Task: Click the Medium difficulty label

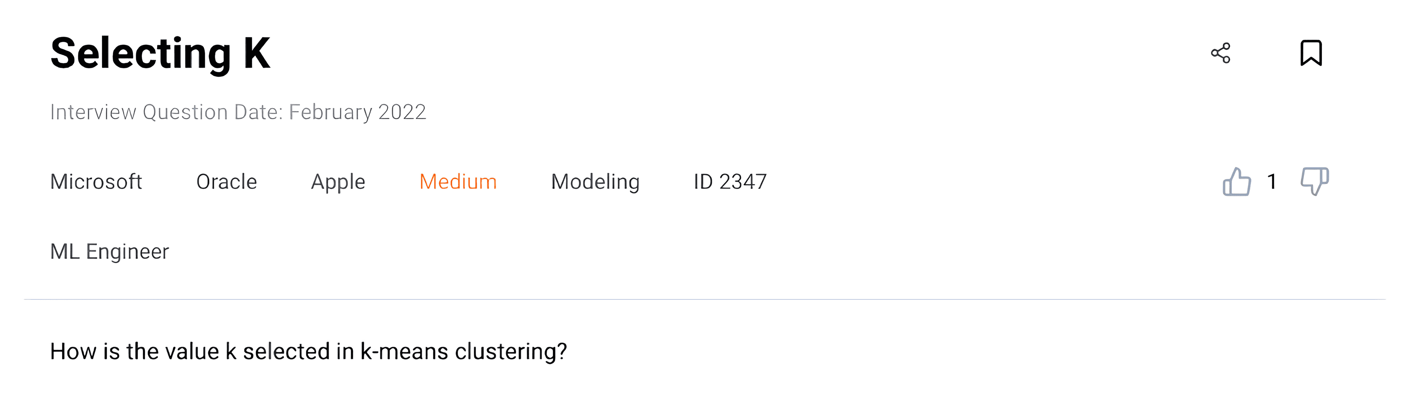Action: [x=458, y=182]
